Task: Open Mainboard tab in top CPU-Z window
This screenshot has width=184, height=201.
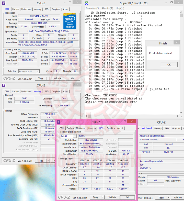Action: coord(26,9)
